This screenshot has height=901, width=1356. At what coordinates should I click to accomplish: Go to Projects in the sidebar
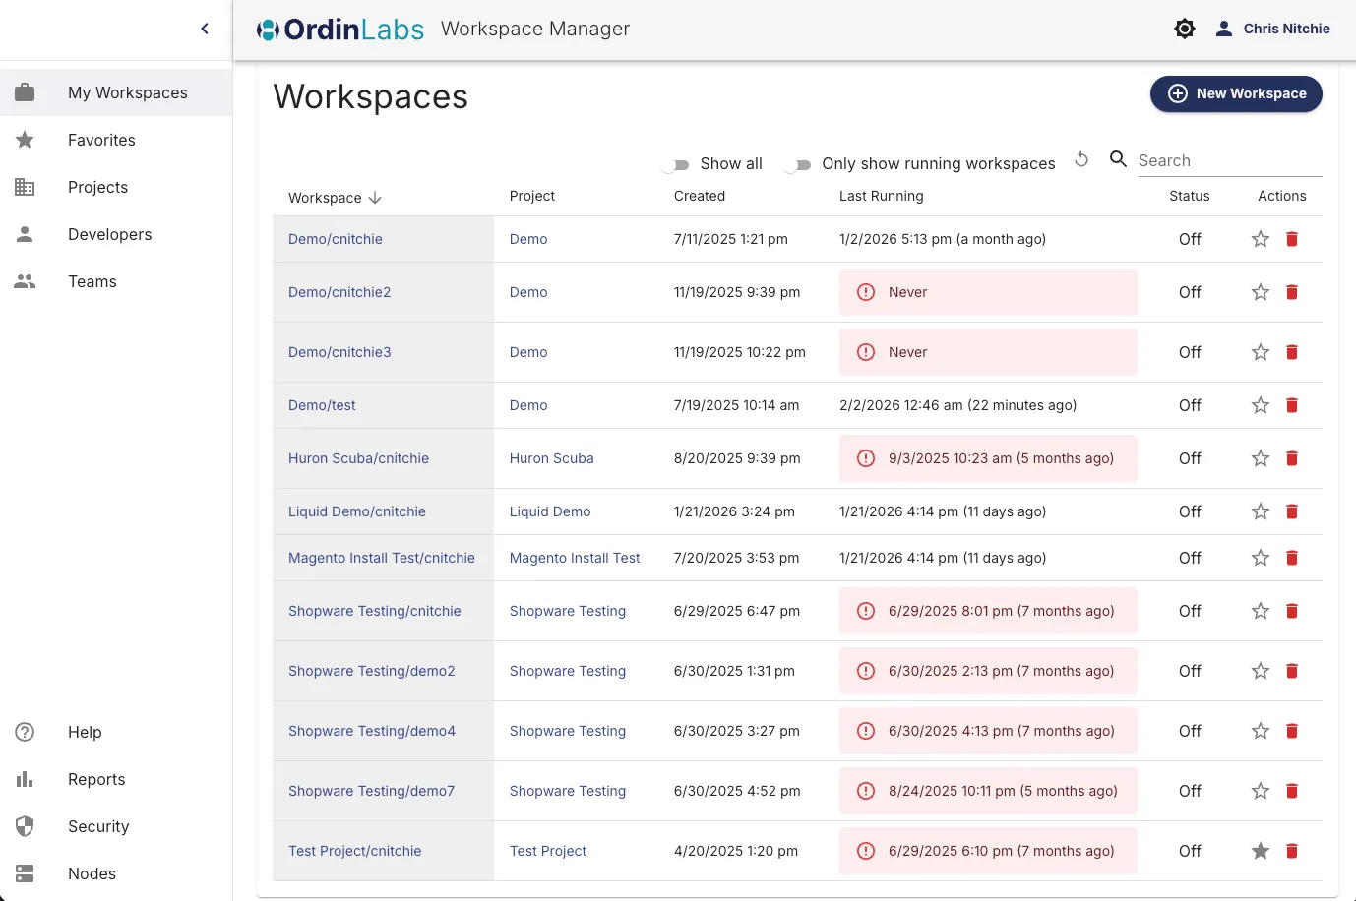[x=97, y=187]
